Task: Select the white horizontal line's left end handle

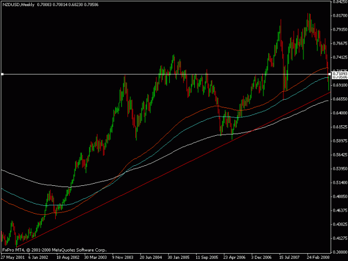Action: [2, 74]
